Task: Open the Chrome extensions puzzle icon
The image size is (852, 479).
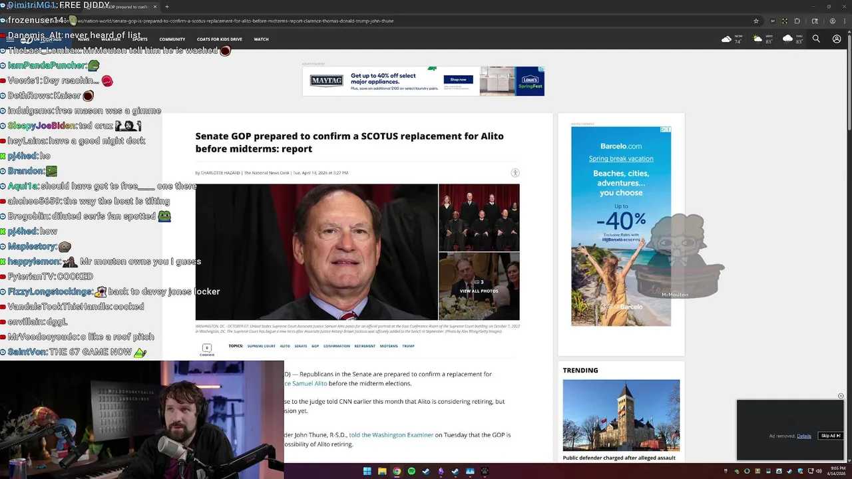Action: coord(797,21)
